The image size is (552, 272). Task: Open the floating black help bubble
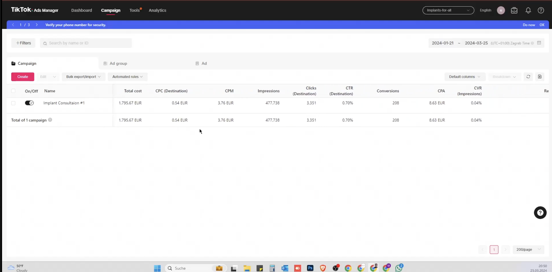tap(540, 213)
